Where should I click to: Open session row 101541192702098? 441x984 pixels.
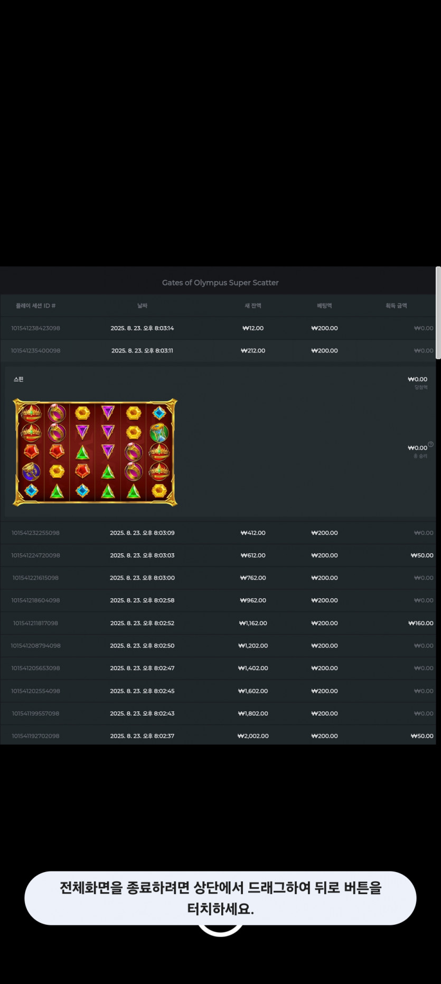[218, 736]
